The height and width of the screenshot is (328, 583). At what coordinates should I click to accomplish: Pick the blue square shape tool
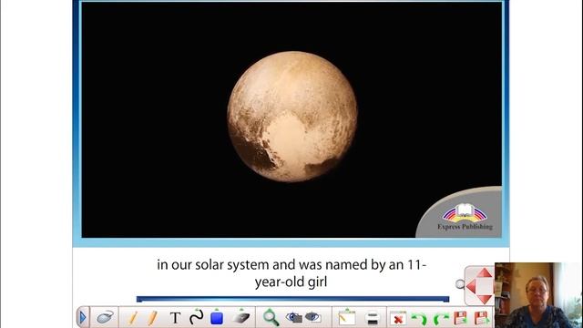point(217,318)
